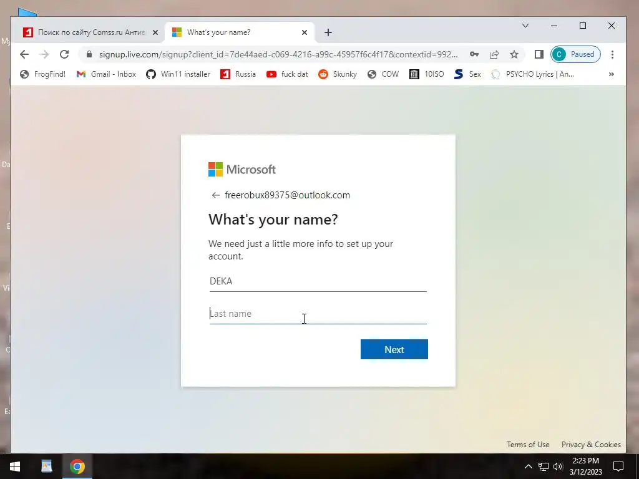Click the browser forward arrow
The width and height of the screenshot is (639, 479).
point(44,54)
